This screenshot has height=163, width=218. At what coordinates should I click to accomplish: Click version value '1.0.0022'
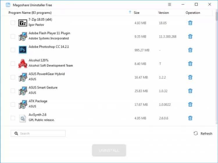165,105
